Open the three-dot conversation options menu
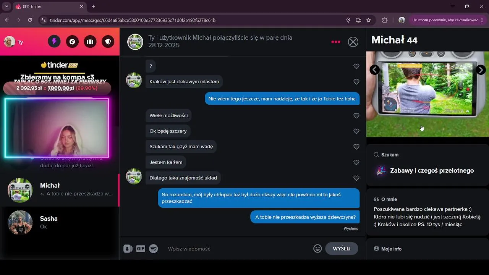The image size is (489, 275). 336,42
